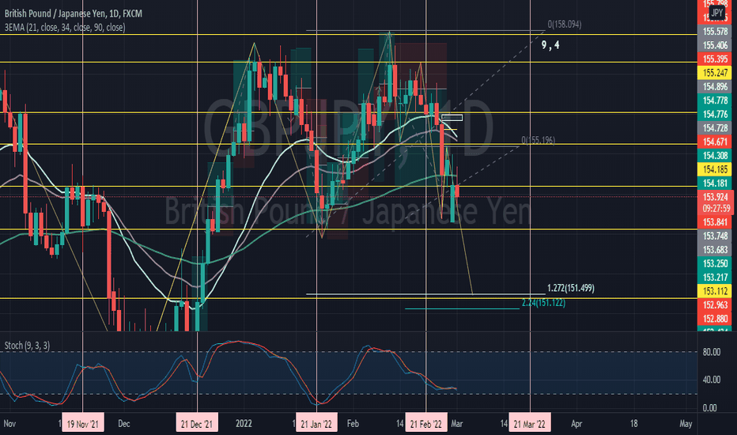Click the Stoch 40.00 axis value
Screen dimensions: 737x435
711,380
